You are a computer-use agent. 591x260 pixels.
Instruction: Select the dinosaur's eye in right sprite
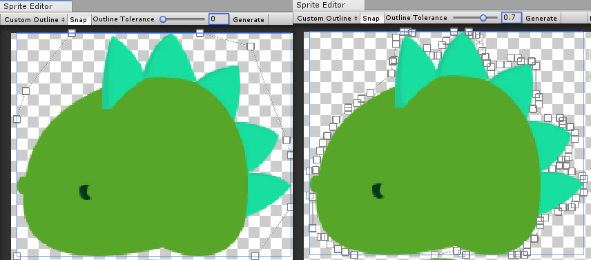tap(378, 191)
